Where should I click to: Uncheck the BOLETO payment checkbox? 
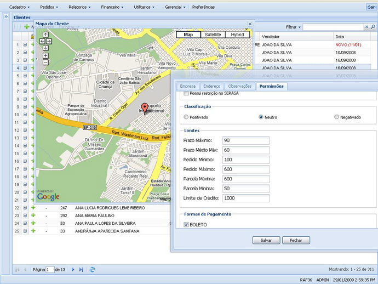coord(186,225)
